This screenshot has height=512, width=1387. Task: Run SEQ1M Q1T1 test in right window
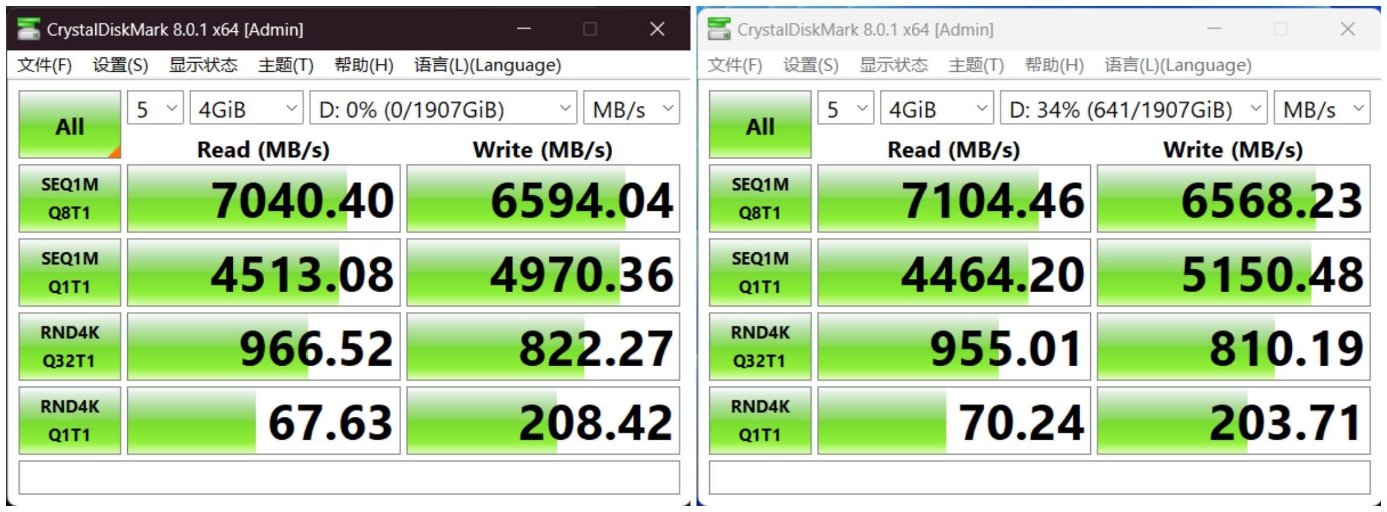coord(760,273)
